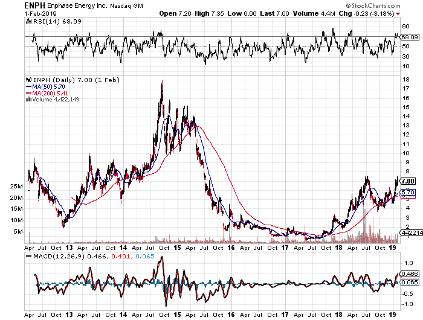Click the red 0.401 MACD signal value
The height and width of the screenshot is (320, 423).
[x=121, y=257]
